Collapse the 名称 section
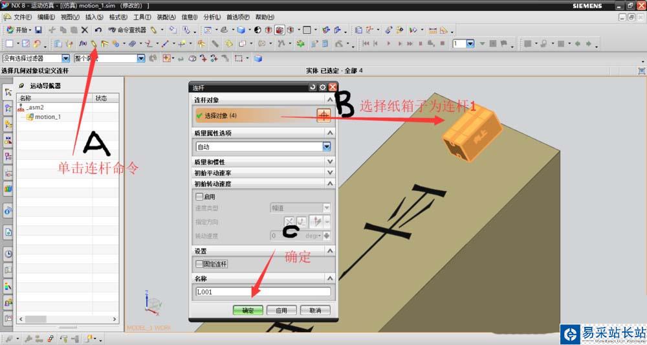The image size is (647, 345). [x=330, y=278]
